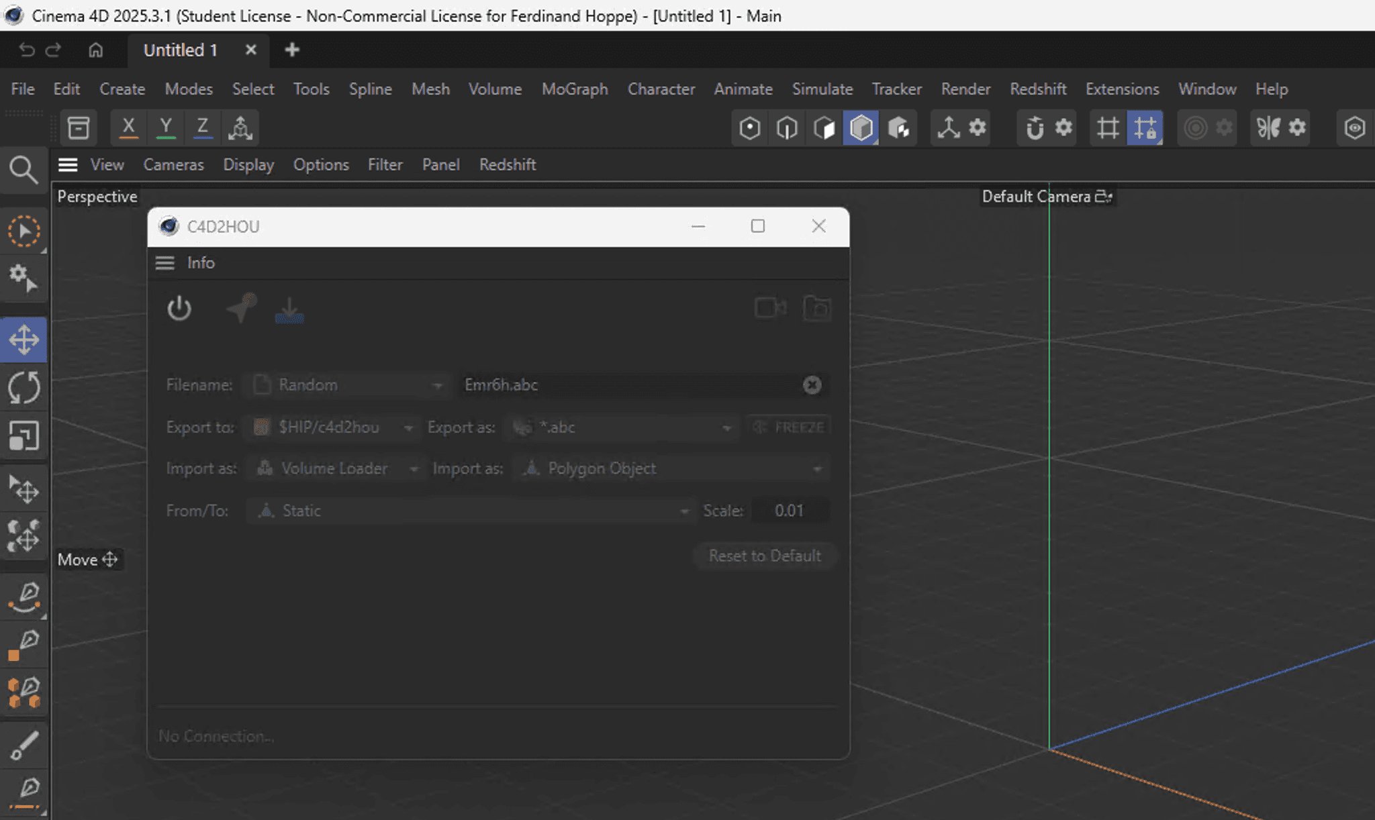Clear the Emr6h.abc filename field
This screenshot has height=820, width=1375.
[x=812, y=385]
